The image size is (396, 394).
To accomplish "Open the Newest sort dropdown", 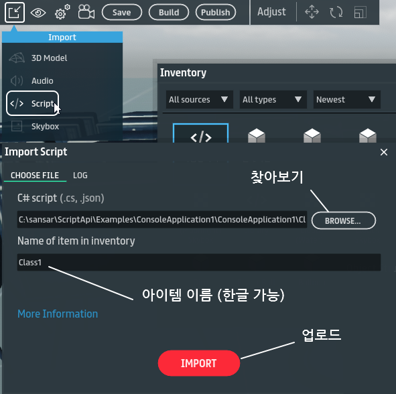I will [347, 100].
